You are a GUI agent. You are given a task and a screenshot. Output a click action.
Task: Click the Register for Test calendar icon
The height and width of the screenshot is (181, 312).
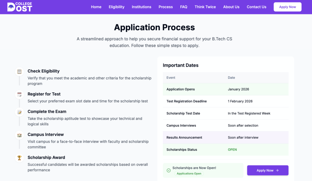pos(19,94)
